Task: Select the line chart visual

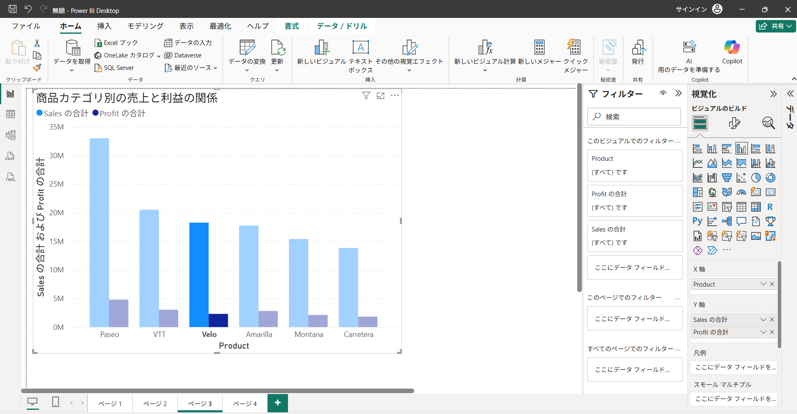Action: point(698,163)
